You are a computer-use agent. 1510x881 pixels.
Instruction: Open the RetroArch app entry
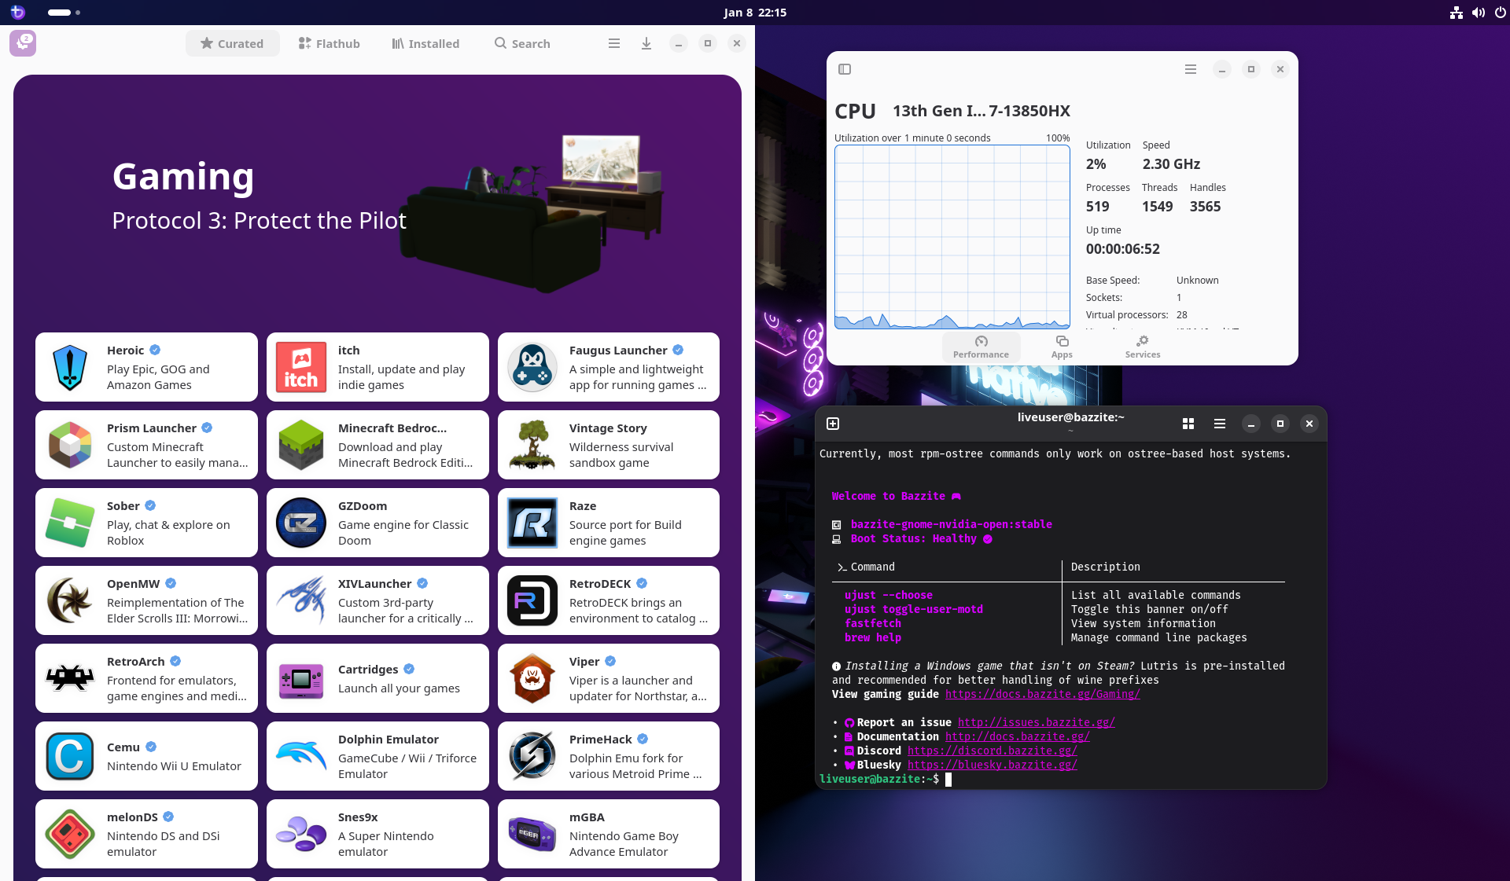pos(146,678)
